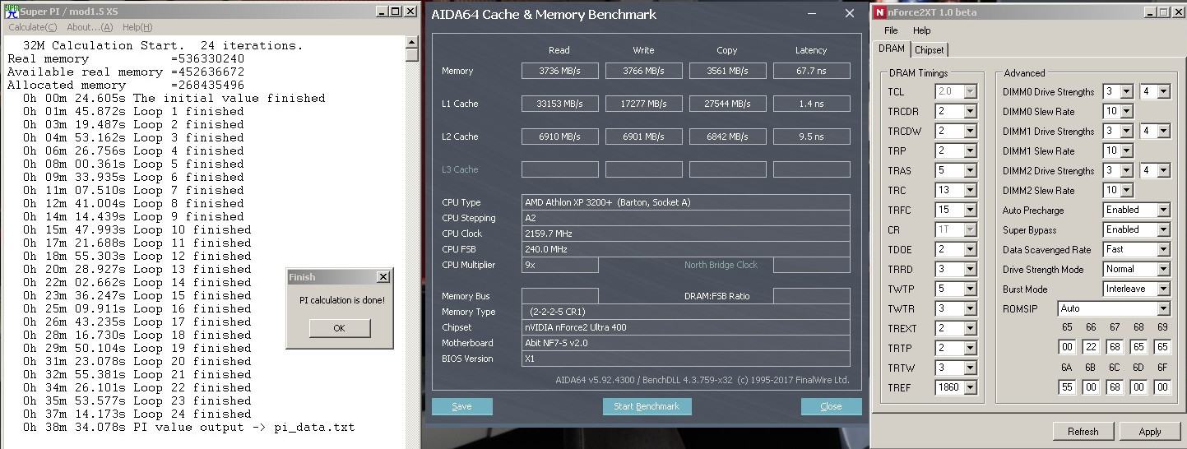Expand the TRCDW dropdown

pyautogui.click(x=970, y=131)
